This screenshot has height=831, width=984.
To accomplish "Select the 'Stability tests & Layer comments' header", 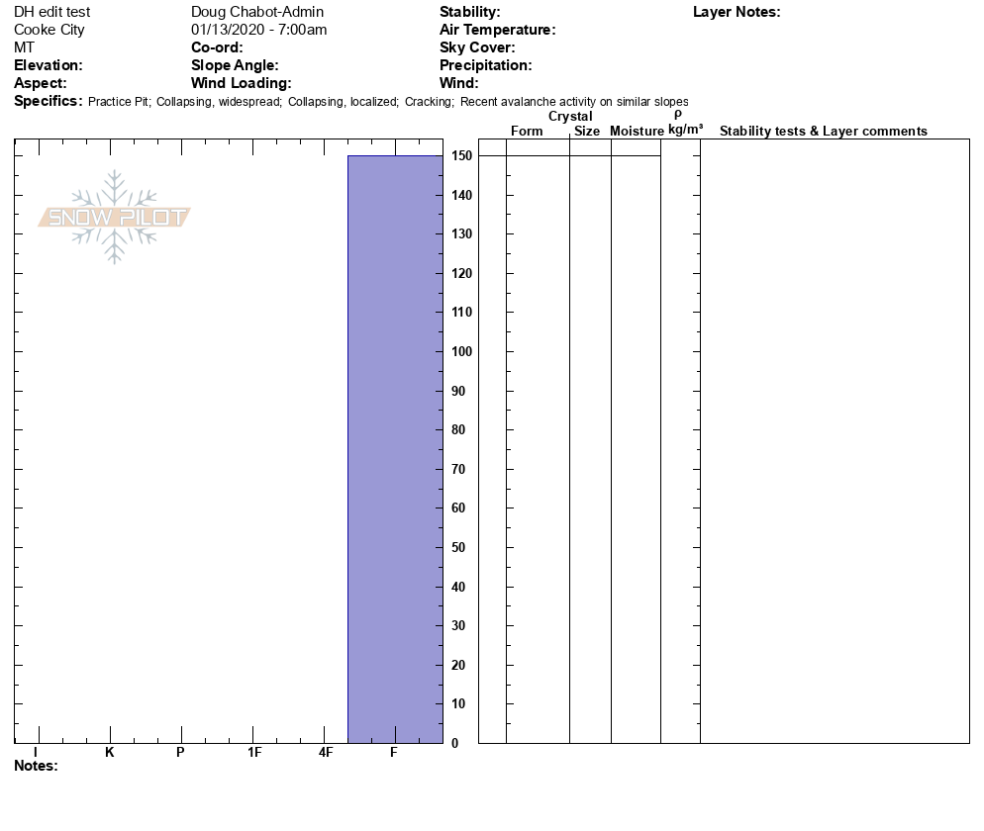I will [x=823, y=131].
